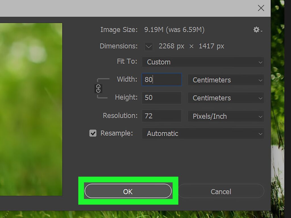Close the Image Size dialog with X
Viewport: 291px width, 218px height.
tap(261, 8)
